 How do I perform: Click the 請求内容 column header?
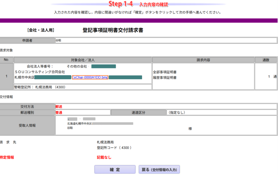(203, 60)
